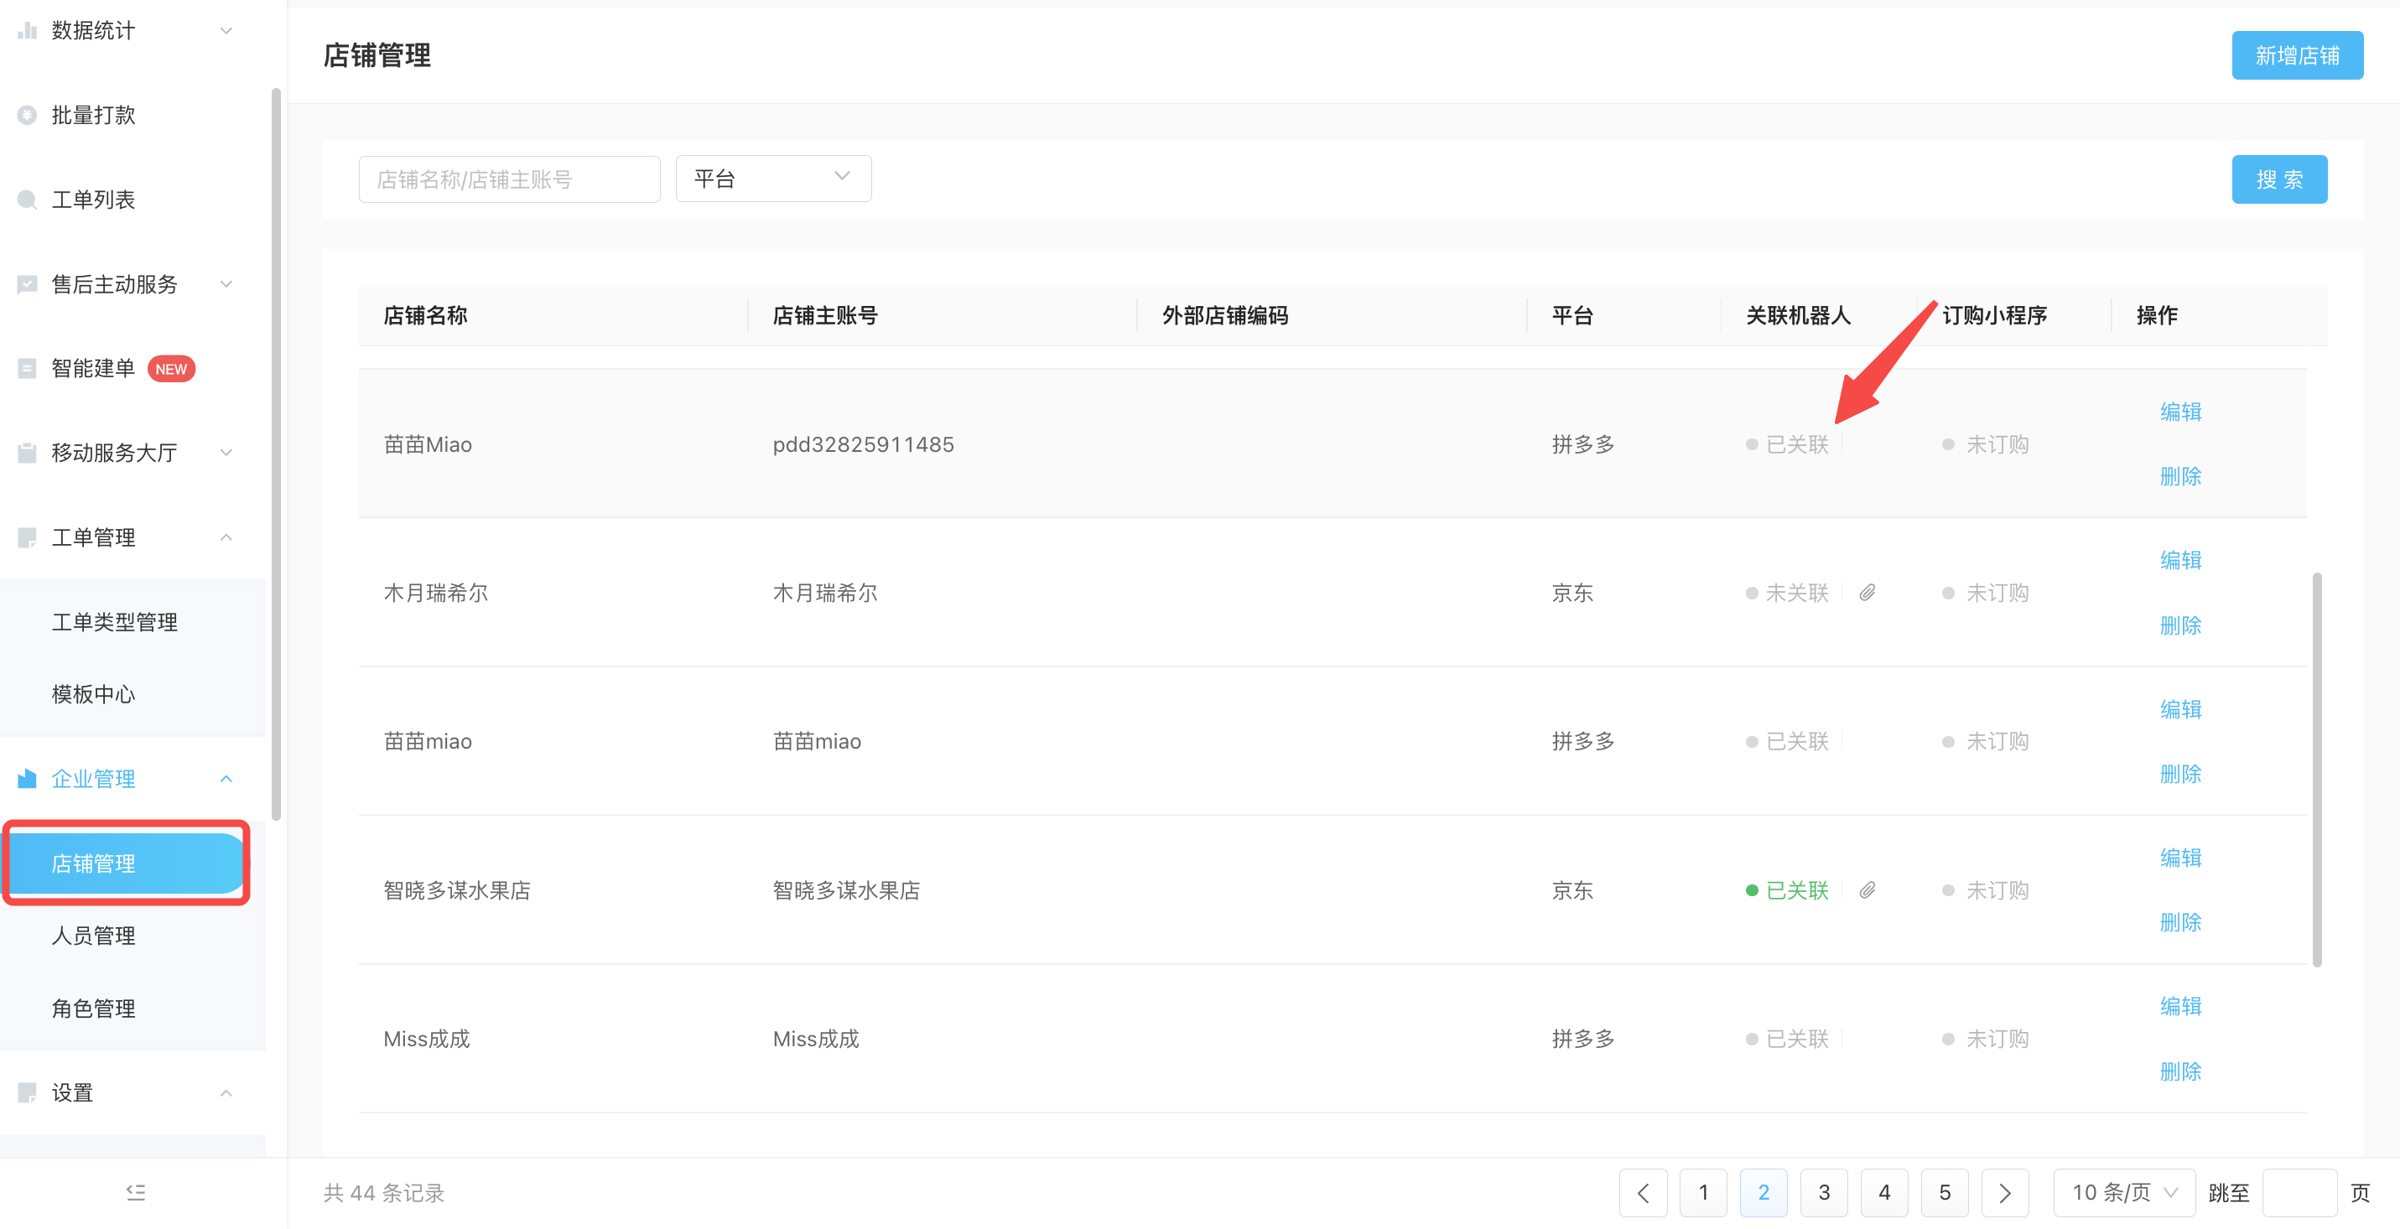Click the paperclip icon in 智晓多谋水果店 row
The image size is (2400, 1229).
pyautogui.click(x=1867, y=891)
